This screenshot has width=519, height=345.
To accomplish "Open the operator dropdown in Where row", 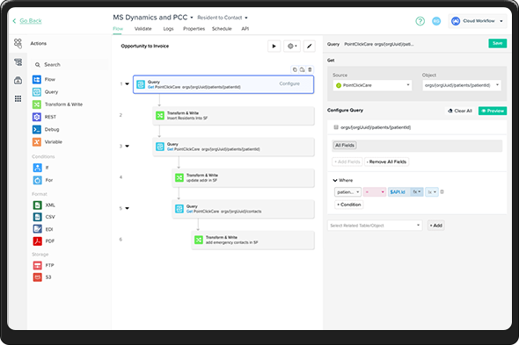I will (x=375, y=192).
